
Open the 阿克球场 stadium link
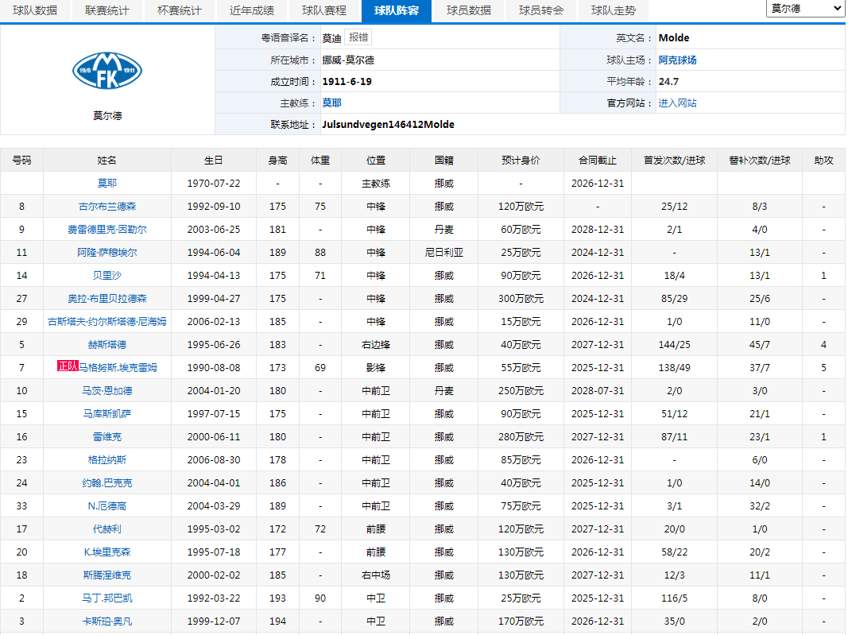coord(677,60)
